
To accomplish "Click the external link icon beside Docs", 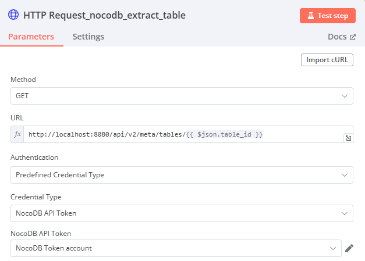I will 352,37.
